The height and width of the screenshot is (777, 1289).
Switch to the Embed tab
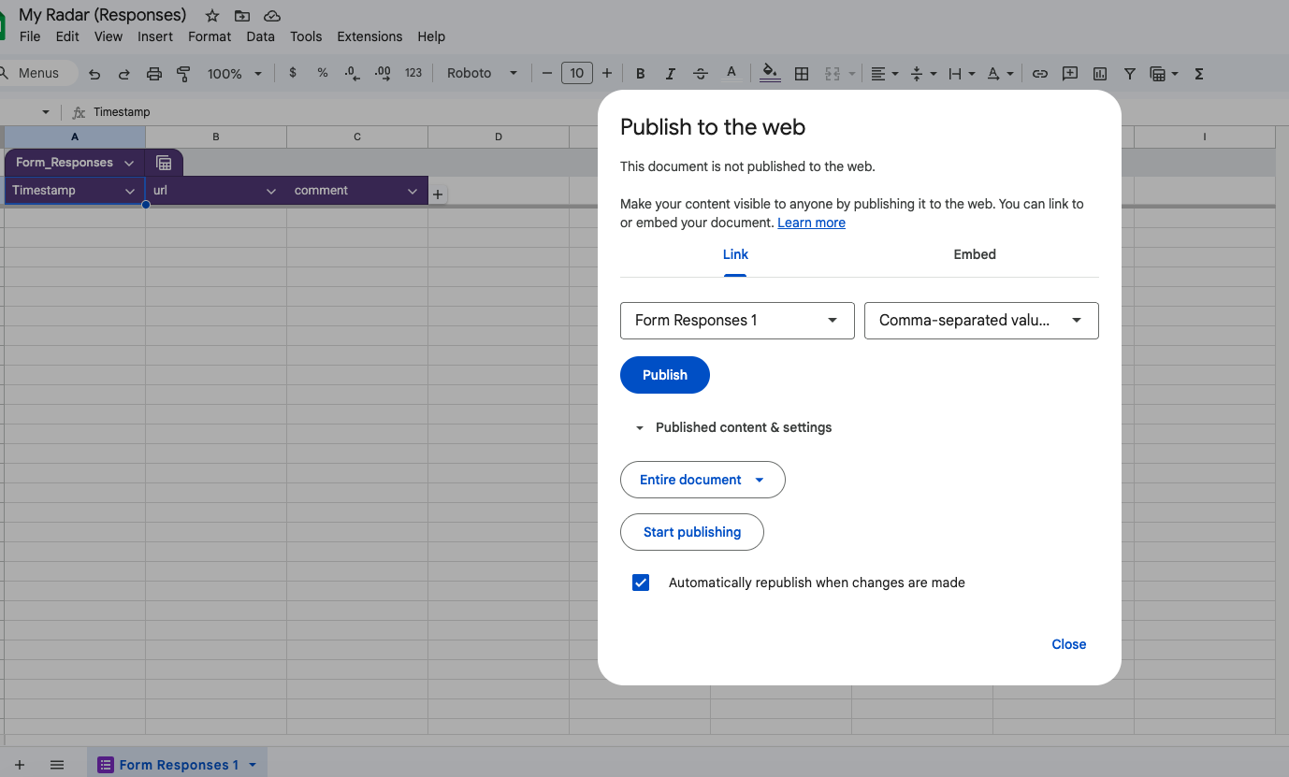click(975, 254)
